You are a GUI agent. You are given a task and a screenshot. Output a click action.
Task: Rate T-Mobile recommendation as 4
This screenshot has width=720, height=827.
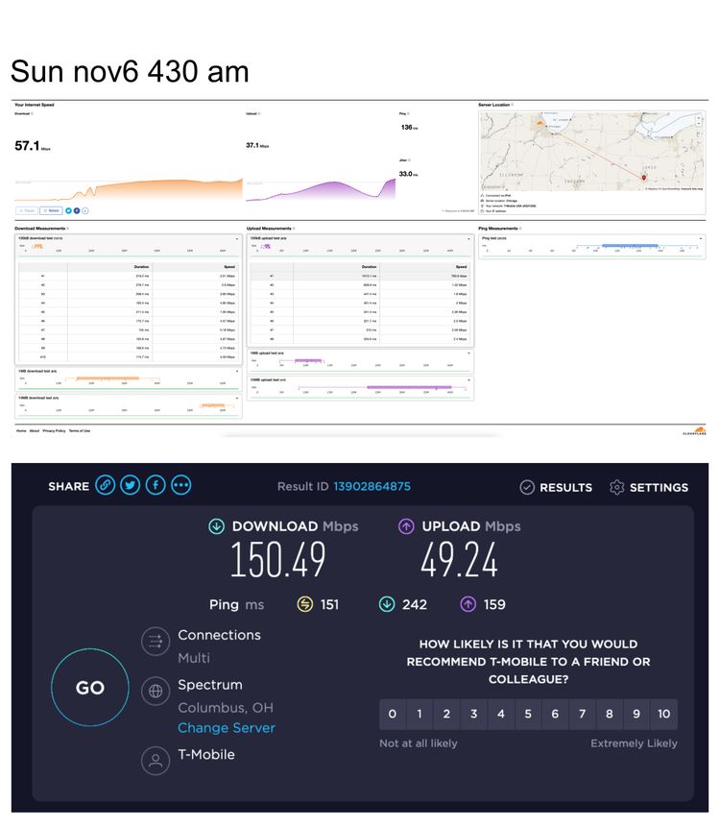point(501,714)
